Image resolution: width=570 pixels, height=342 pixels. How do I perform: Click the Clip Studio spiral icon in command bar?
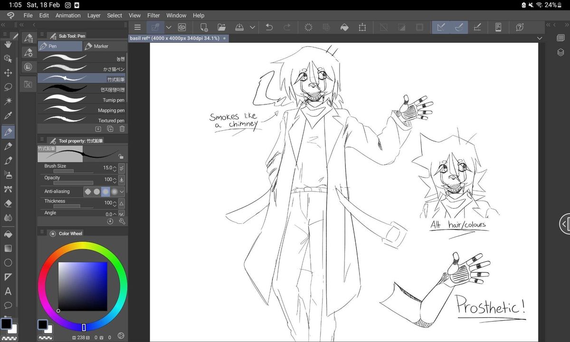[x=182, y=27]
